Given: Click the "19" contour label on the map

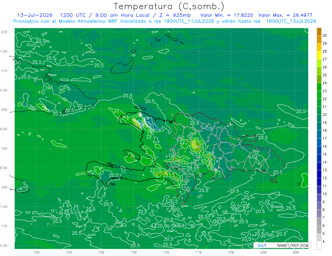Looking at the screenshot, I should coord(158,130).
